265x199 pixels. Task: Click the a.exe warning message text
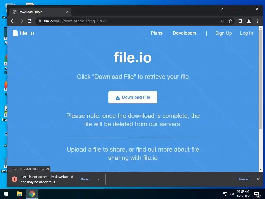(47, 179)
